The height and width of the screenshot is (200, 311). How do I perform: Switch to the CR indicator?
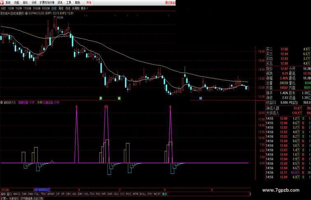(x=58, y=194)
